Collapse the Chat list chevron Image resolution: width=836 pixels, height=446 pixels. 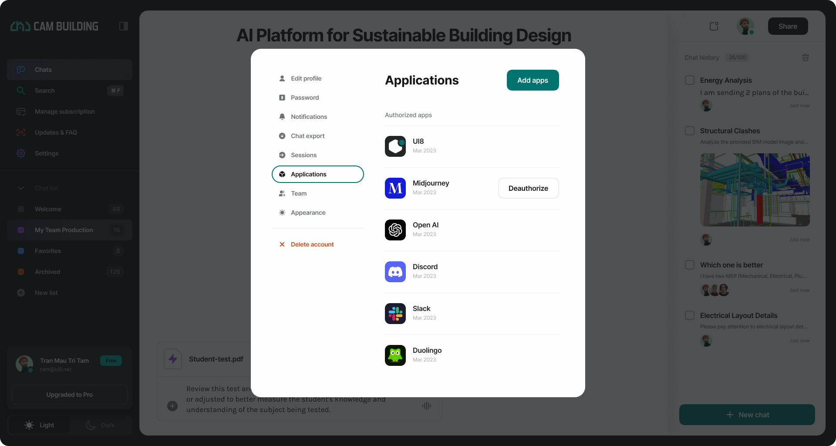(21, 188)
